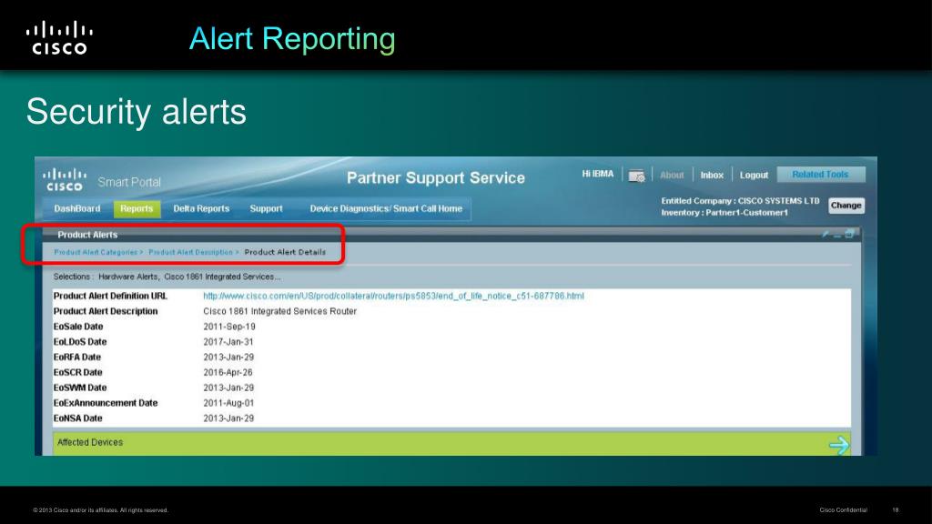Click EoExAnnouncement Date value 2011-Aug-01
The image size is (932, 524).
(228, 403)
